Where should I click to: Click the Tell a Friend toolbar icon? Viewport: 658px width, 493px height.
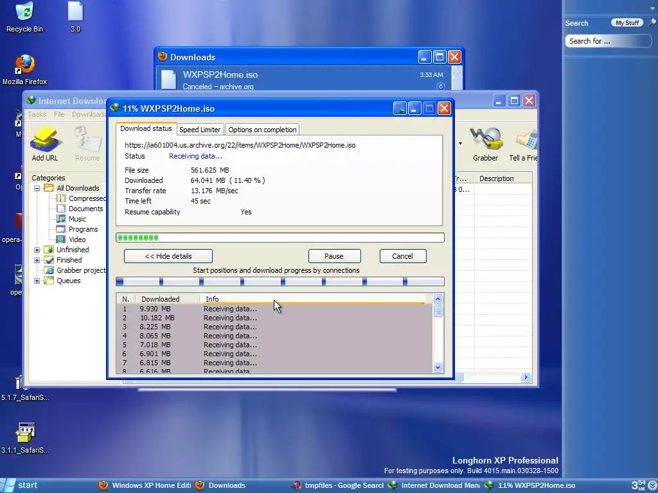[523, 144]
